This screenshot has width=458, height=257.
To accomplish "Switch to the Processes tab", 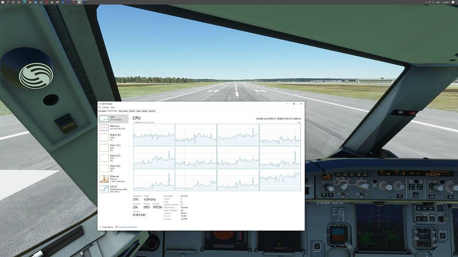I will [x=103, y=111].
